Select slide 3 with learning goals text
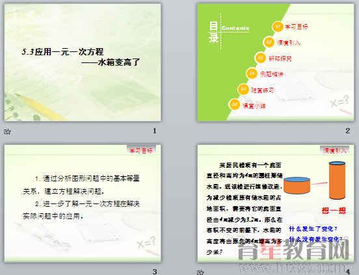359x275 pixels. tap(83, 203)
